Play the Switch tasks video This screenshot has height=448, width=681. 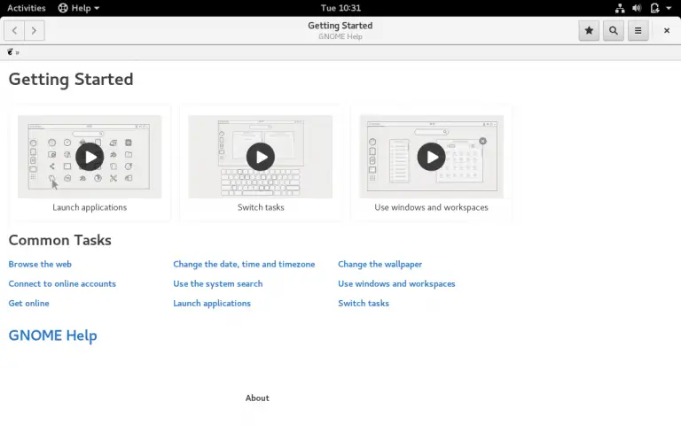(x=261, y=157)
